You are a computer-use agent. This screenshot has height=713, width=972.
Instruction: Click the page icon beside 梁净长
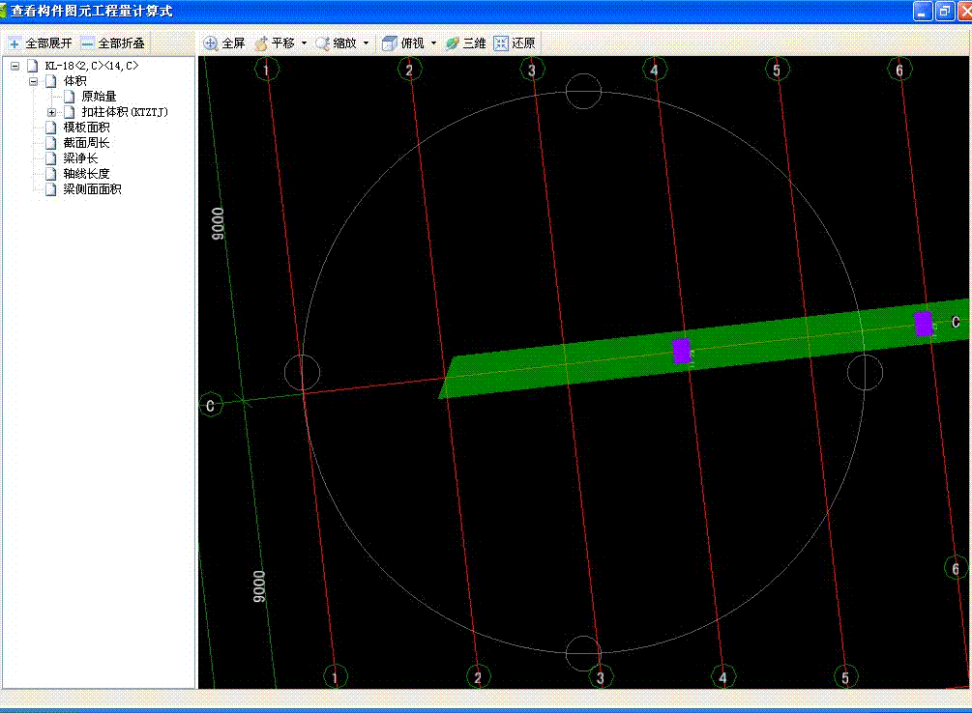tap(51, 158)
